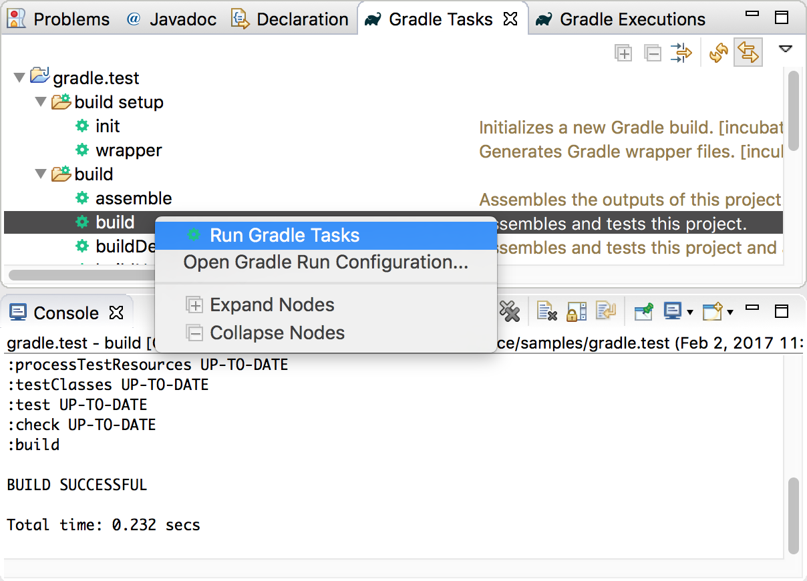Collapse the build setup folder
Image resolution: width=807 pixels, height=581 pixels.
pos(41,102)
